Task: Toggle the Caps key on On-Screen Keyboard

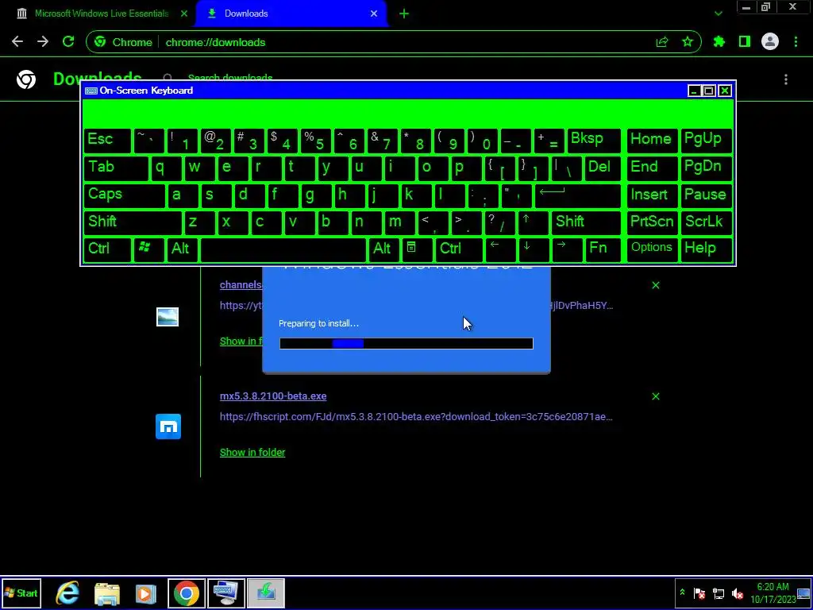Action: (124, 195)
